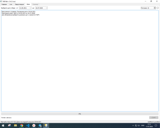This screenshot has width=160, height=128.
Task: Open the Windows Start menu
Action: (3, 125)
